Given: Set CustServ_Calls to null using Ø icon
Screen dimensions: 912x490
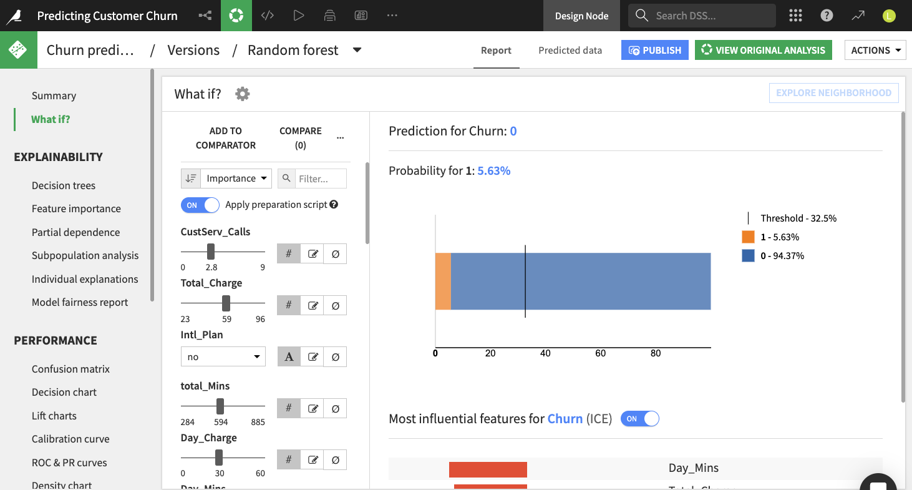Looking at the screenshot, I should [334, 253].
